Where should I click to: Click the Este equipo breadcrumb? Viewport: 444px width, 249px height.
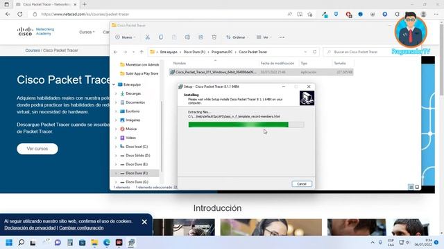pyautogui.click(x=169, y=52)
